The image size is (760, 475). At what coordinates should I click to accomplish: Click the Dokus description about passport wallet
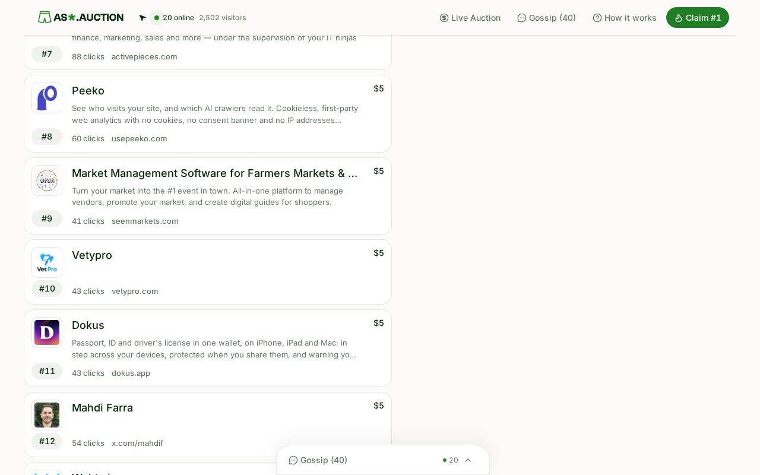pos(214,349)
